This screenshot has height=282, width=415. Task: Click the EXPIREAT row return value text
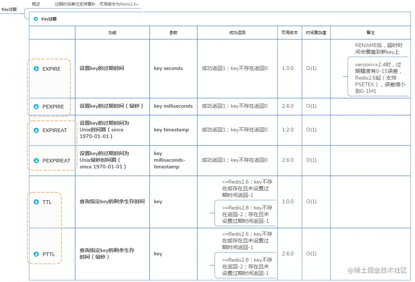234,130
